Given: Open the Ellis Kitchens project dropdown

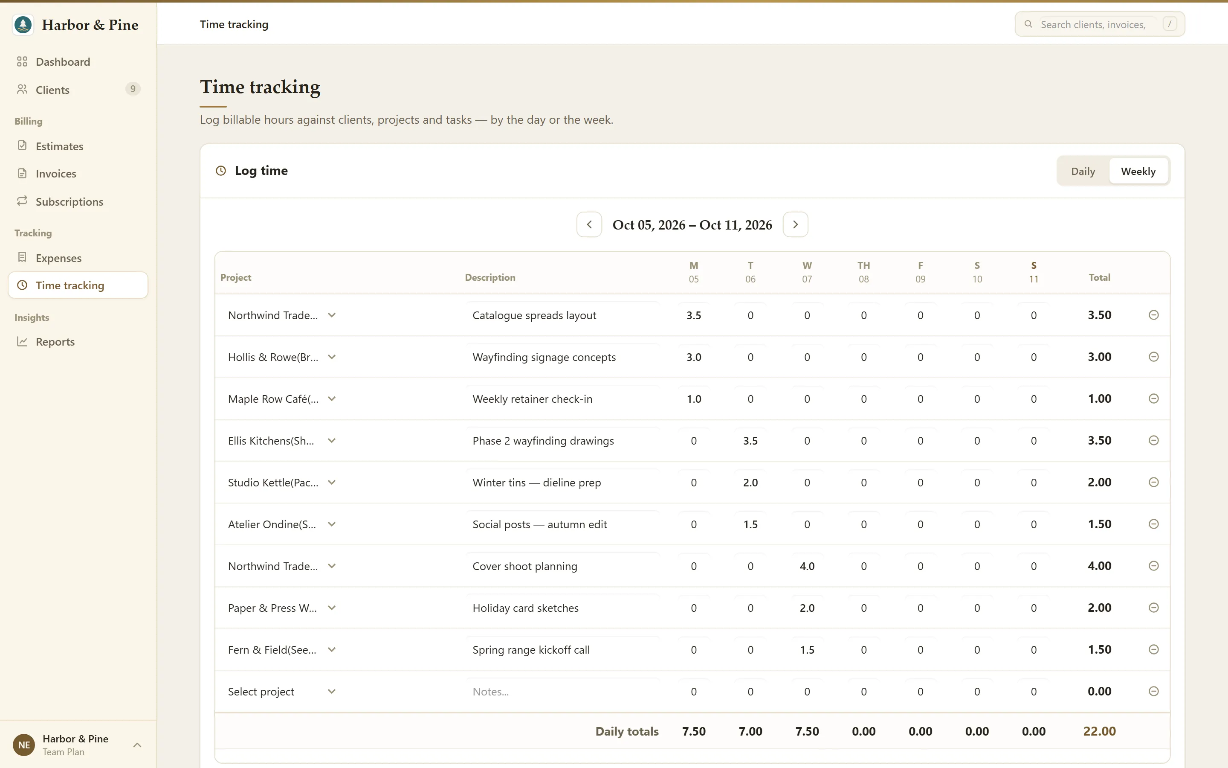Looking at the screenshot, I should coord(282,440).
